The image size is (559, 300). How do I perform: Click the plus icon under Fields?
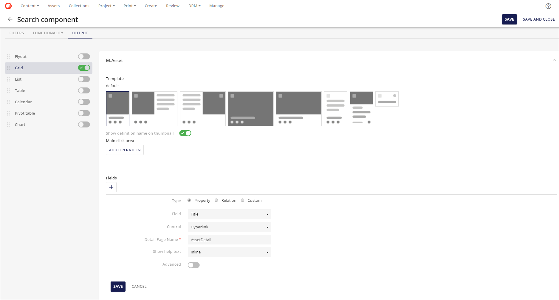coord(111,187)
